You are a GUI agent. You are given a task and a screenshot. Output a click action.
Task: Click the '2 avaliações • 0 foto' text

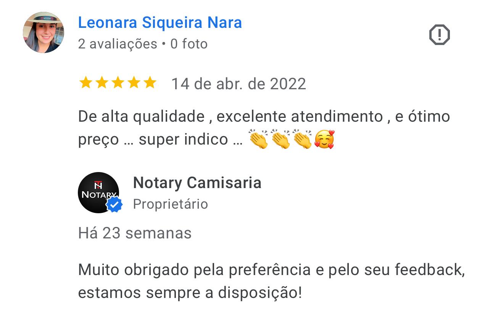click(143, 44)
